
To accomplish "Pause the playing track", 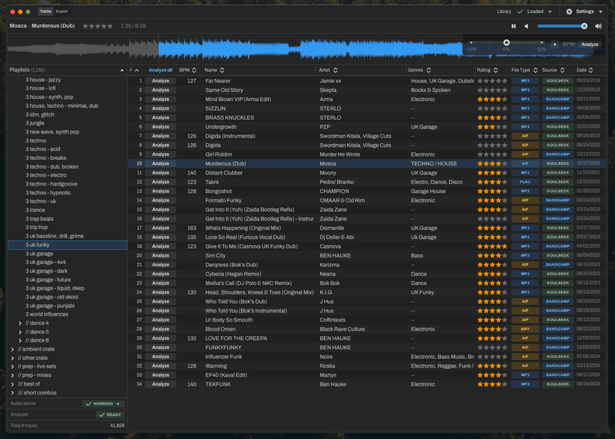I will pos(513,26).
